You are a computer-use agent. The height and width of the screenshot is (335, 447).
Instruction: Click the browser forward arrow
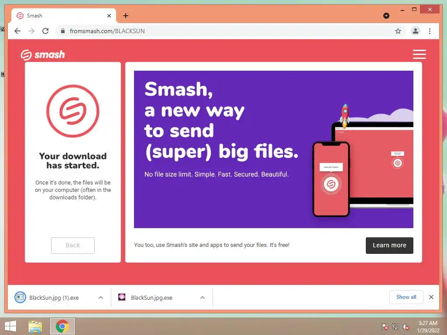point(31,31)
